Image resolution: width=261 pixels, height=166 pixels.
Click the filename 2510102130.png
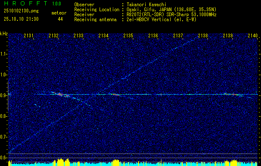21,11
